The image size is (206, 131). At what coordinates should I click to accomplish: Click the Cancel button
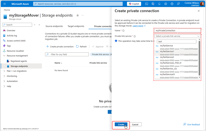click(x=135, y=124)
